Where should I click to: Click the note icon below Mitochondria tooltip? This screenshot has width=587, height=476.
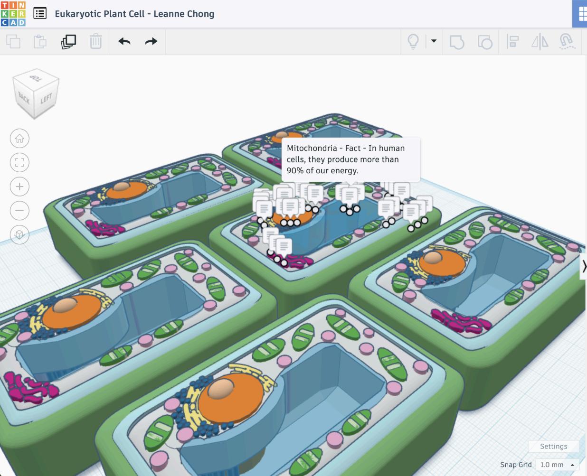350,195
